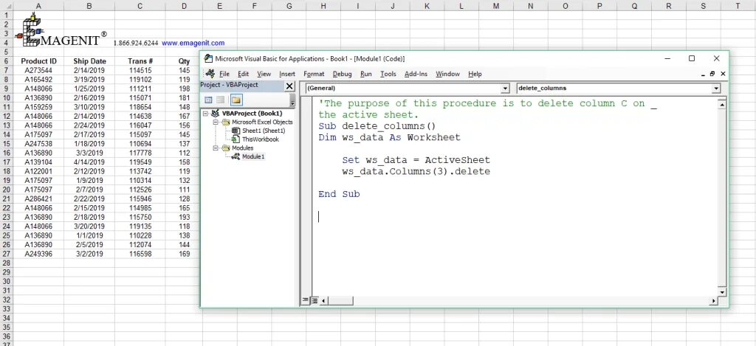Select the Qty header cell in Excel
Viewport: 756px width, 346px height.
pos(184,61)
